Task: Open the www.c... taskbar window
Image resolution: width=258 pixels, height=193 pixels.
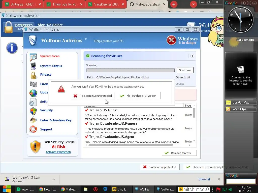Action: tap(26, 189)
